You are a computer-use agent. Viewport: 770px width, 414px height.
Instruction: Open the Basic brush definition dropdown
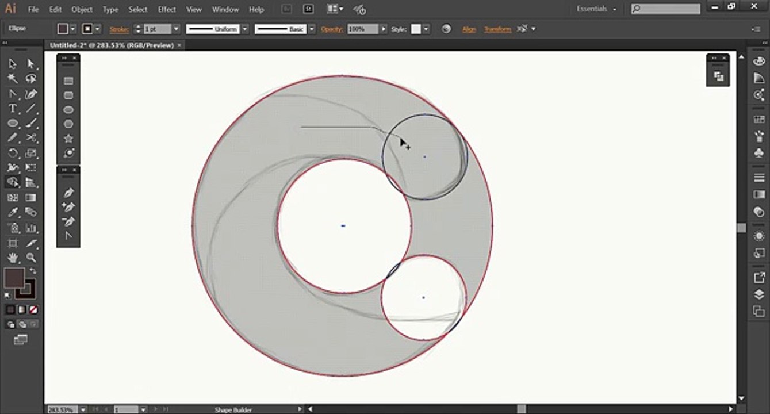pos(312,29)
